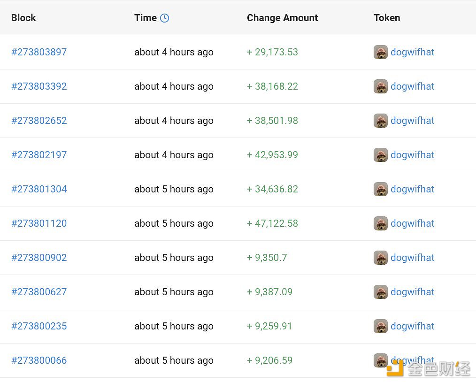Click dogwifhat token icon in row #273800627
The height and width of the screenshot is (382, 476).
[381, 292]
